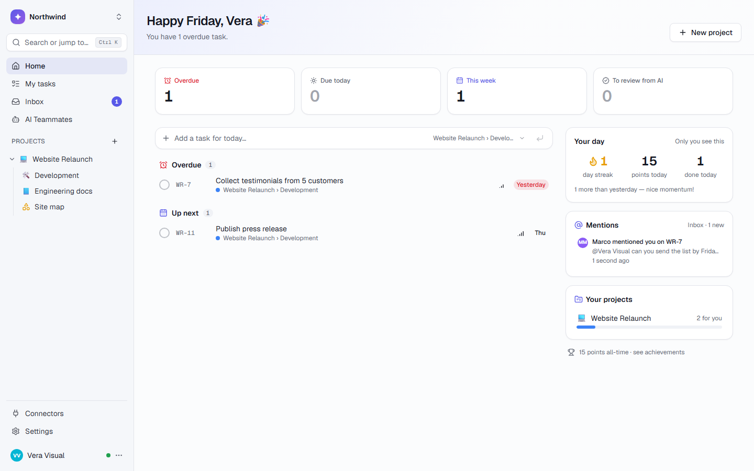This screenshot has width=754, height=471.
Task: Open Engineering docs
Action: (x=63, y=191)
